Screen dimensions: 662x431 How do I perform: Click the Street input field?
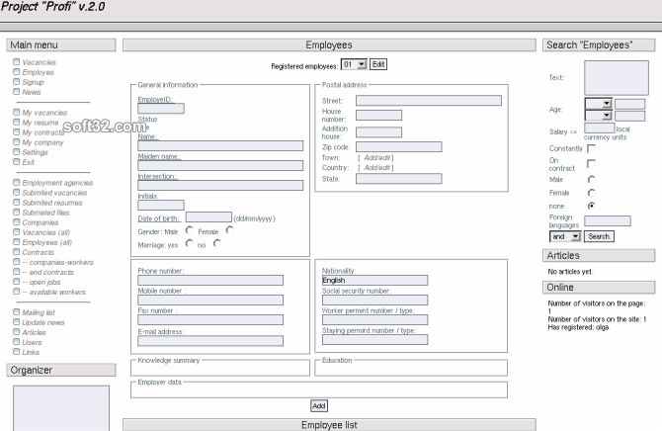[428, 100]
